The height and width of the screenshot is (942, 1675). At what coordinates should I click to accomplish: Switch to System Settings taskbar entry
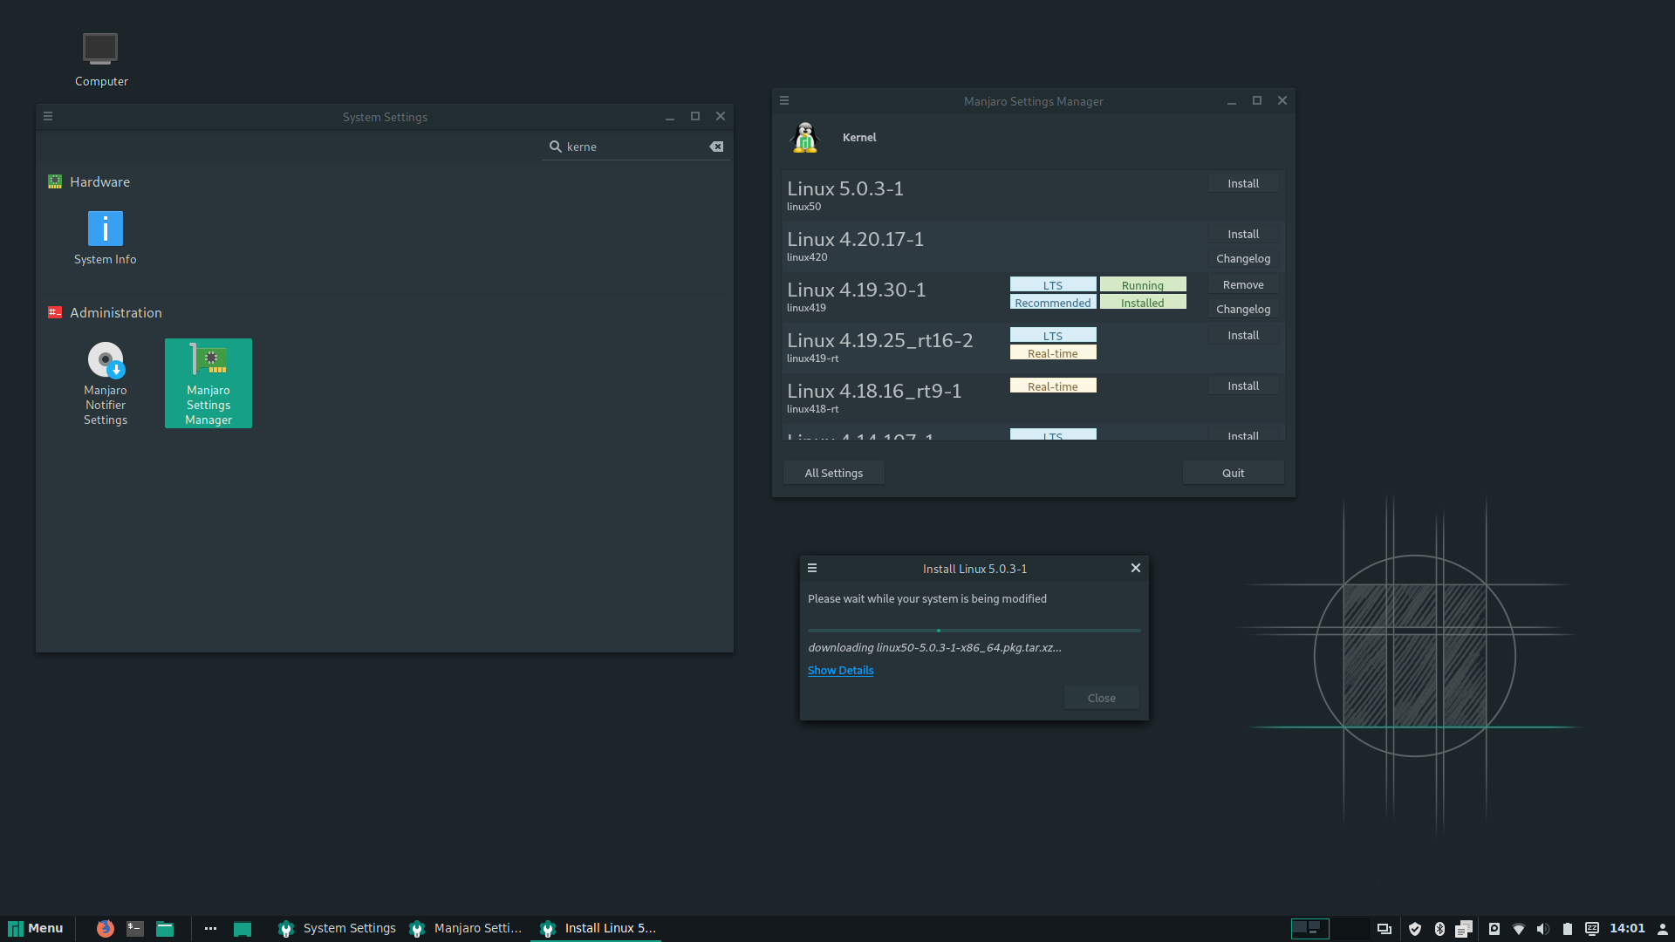coord(337,929)
